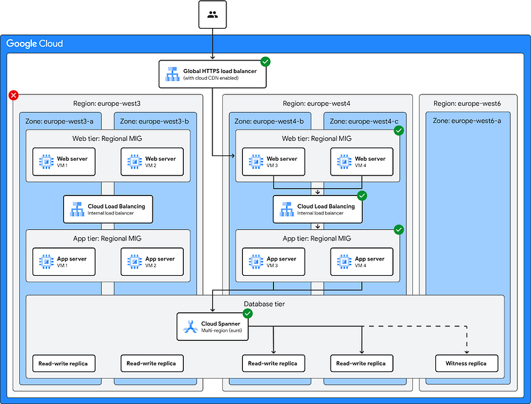531x404 pixels.
Task: Click the chip icon of Web server VM 2
Action: tap(135, 161)
